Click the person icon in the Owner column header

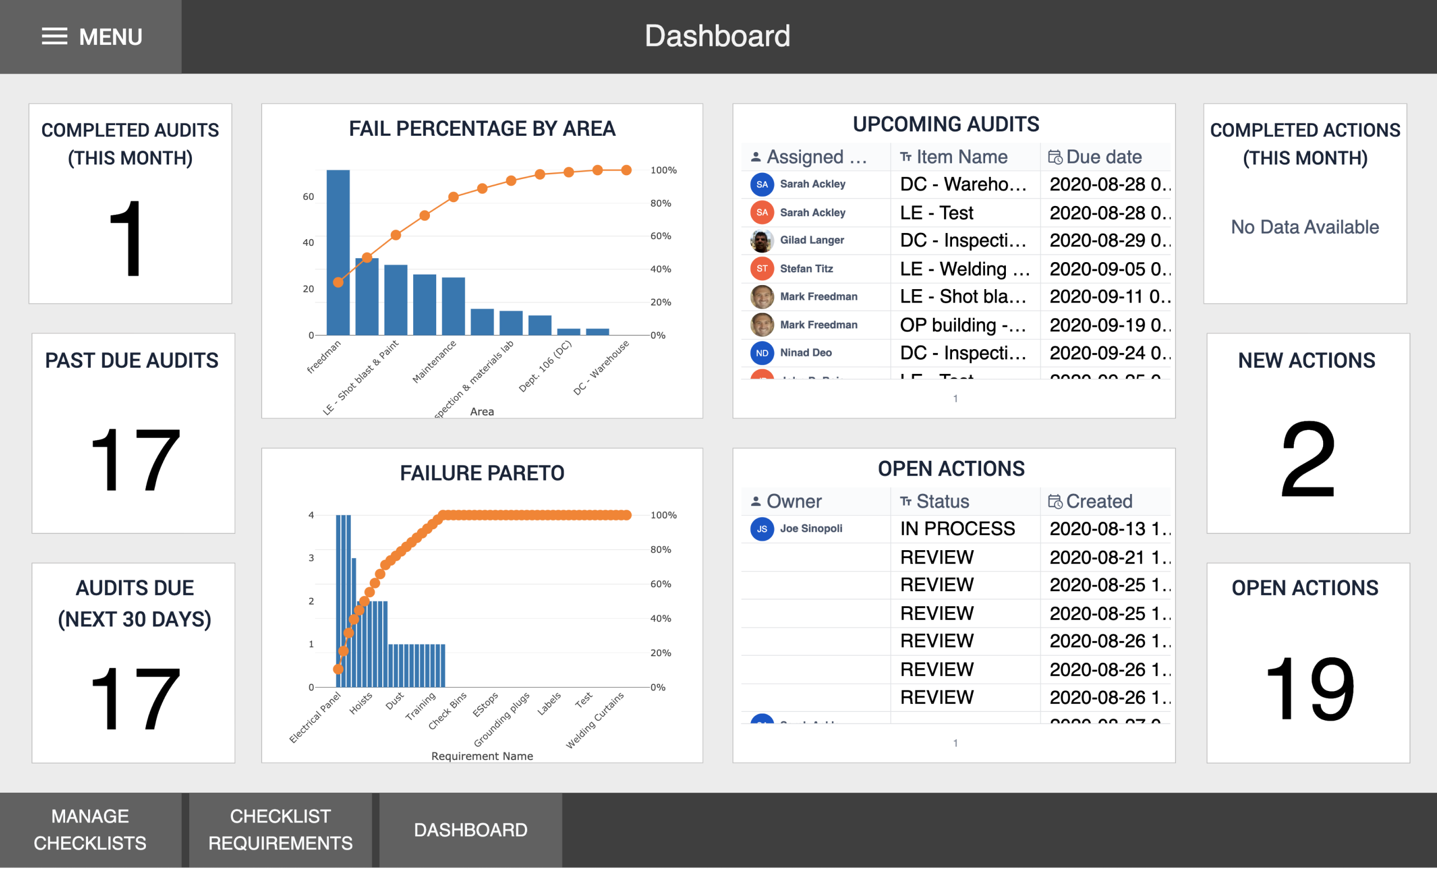tap(756, 500)
